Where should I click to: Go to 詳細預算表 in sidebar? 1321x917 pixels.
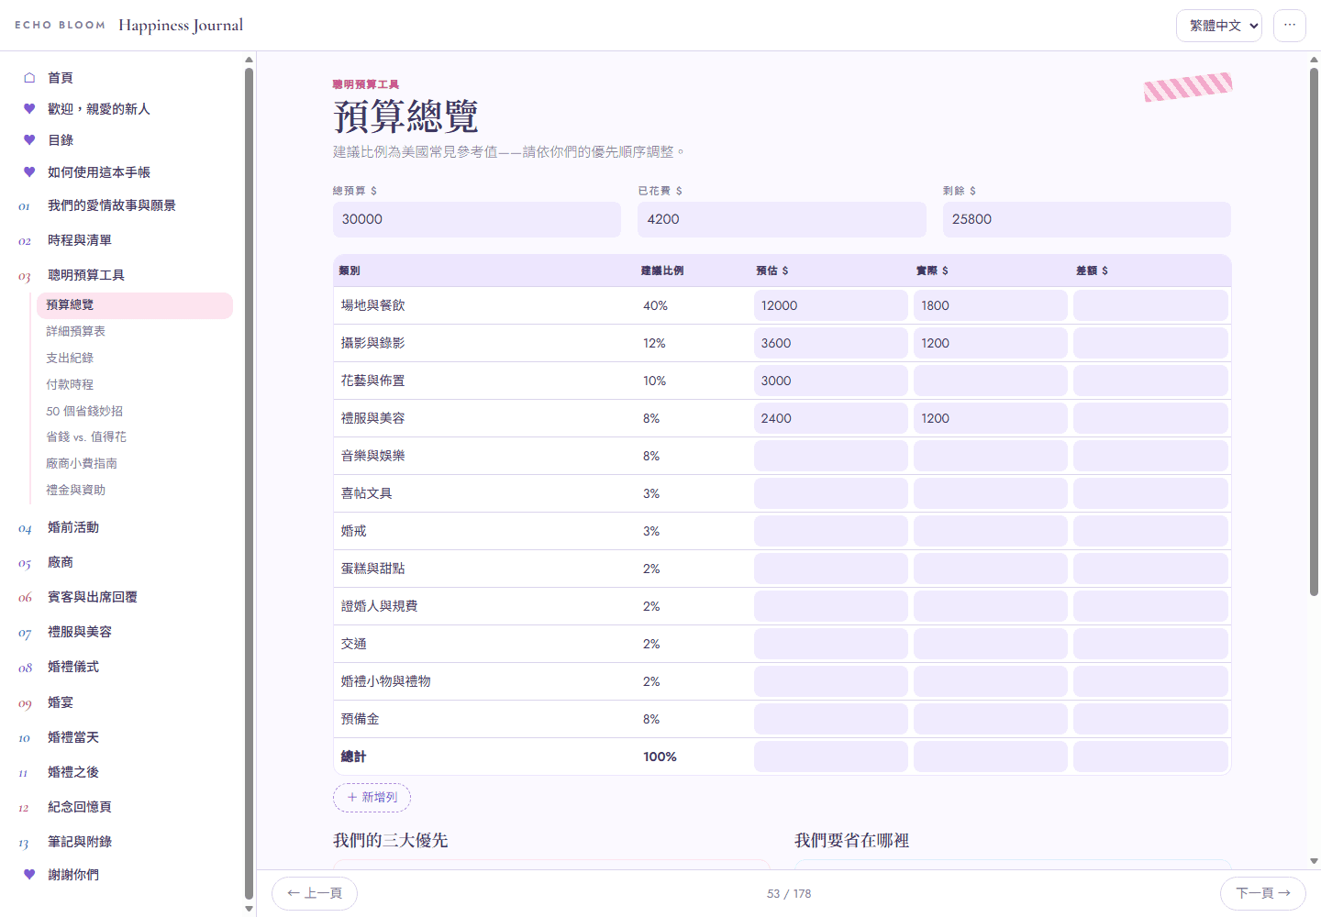(135, 331)
